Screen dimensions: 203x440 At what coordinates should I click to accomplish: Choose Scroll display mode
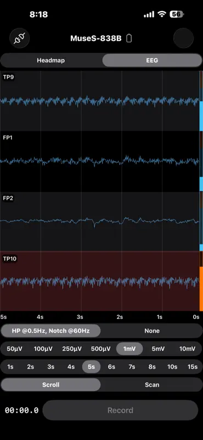pos(50,384)
